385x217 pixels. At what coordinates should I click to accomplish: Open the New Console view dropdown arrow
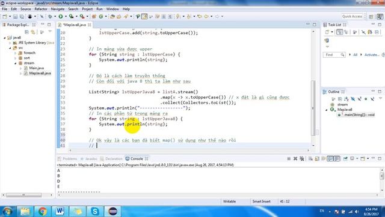pos(368,159)
